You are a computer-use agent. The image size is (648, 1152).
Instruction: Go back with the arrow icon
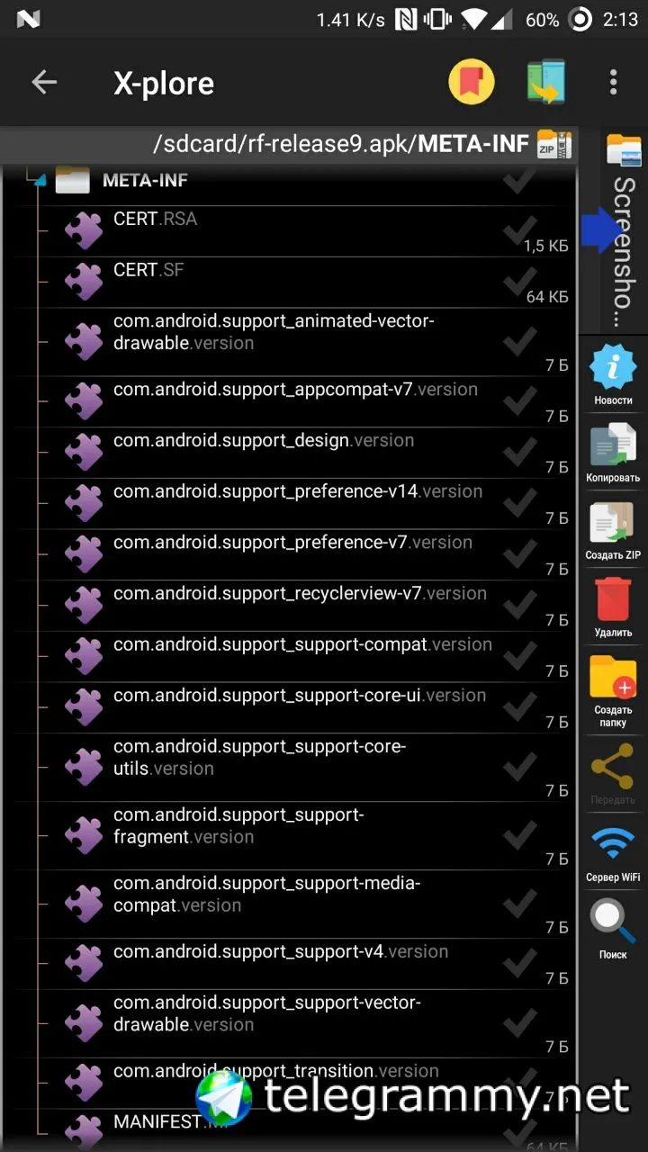(43, 83)
